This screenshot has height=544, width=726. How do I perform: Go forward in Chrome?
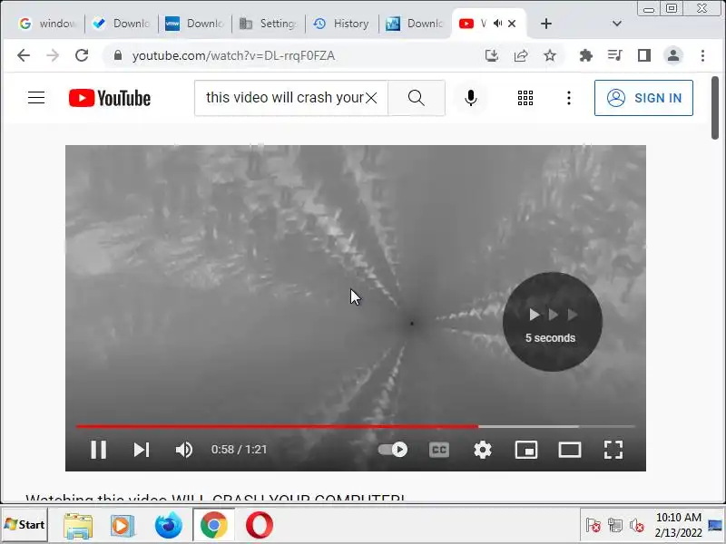coord(53,55)
